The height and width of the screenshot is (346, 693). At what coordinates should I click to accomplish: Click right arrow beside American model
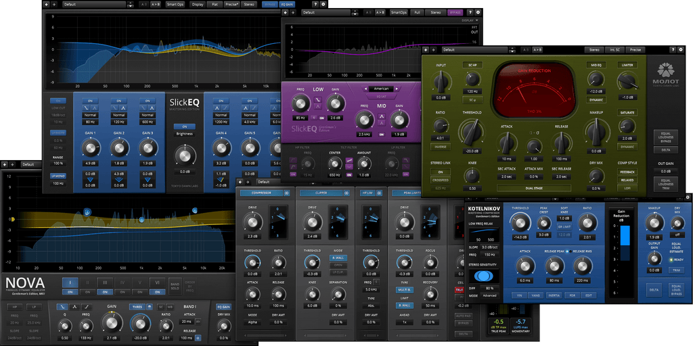point(397,89)
